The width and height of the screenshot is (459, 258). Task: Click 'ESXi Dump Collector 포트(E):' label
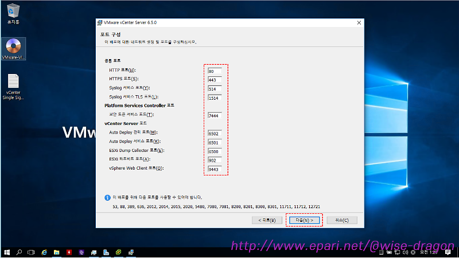[x=137, y=150]
